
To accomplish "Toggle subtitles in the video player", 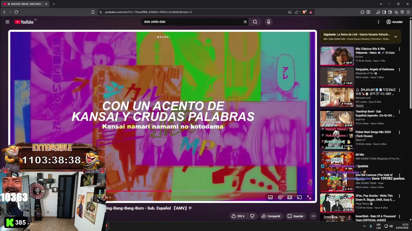I will coord(270,197).
